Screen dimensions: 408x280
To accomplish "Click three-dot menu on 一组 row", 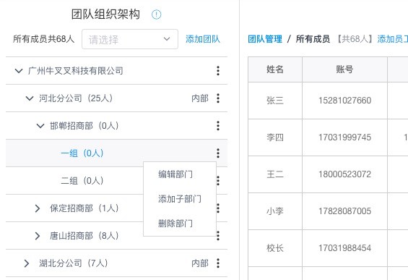I will click(x=218, y=153).
